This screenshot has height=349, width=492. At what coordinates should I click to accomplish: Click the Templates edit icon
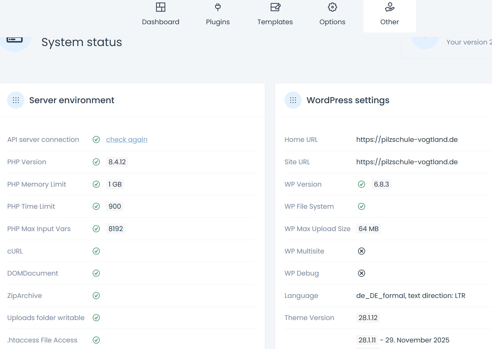click(x=275, y=7)
